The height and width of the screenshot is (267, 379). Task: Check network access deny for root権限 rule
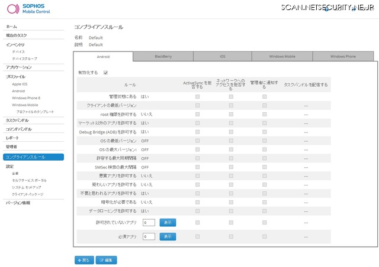click(x=231, y=113)
